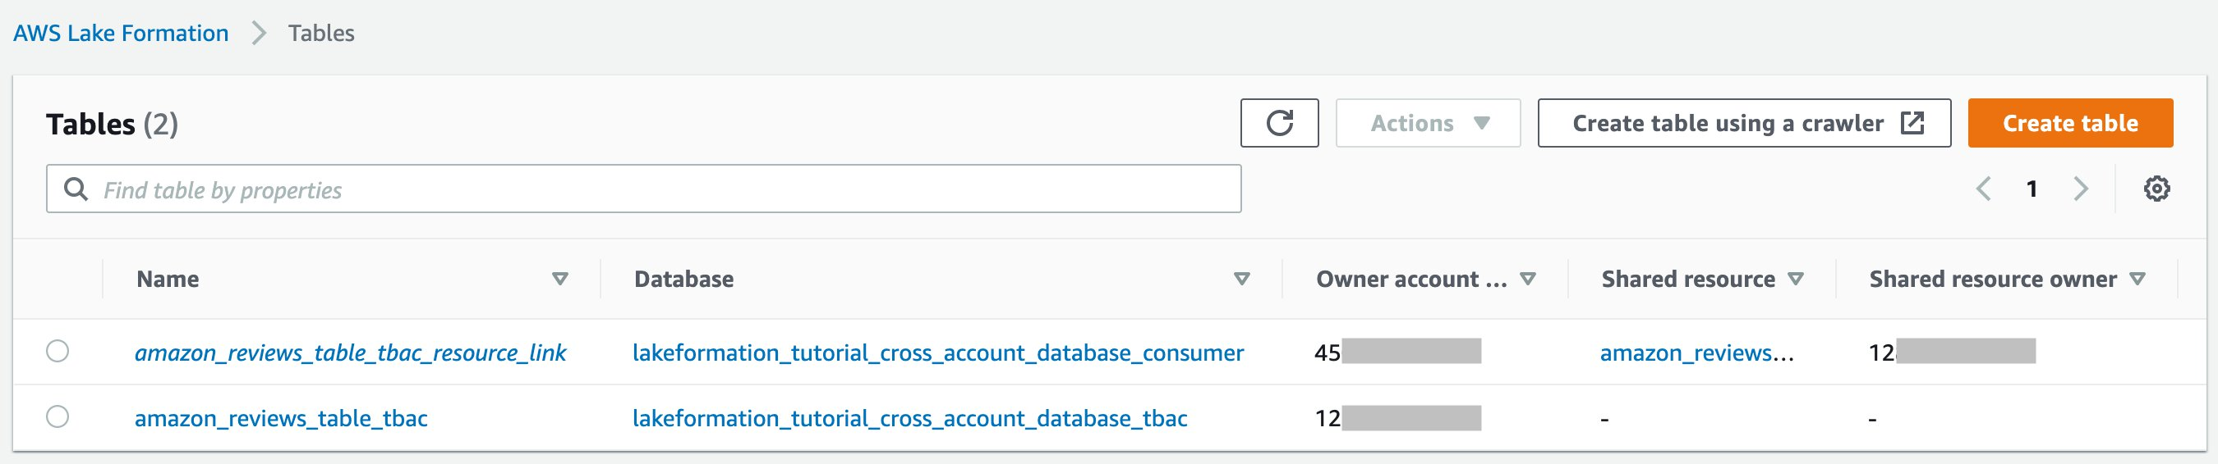
Task: Click Create table using a crawler
Action: pos(1742,123)
